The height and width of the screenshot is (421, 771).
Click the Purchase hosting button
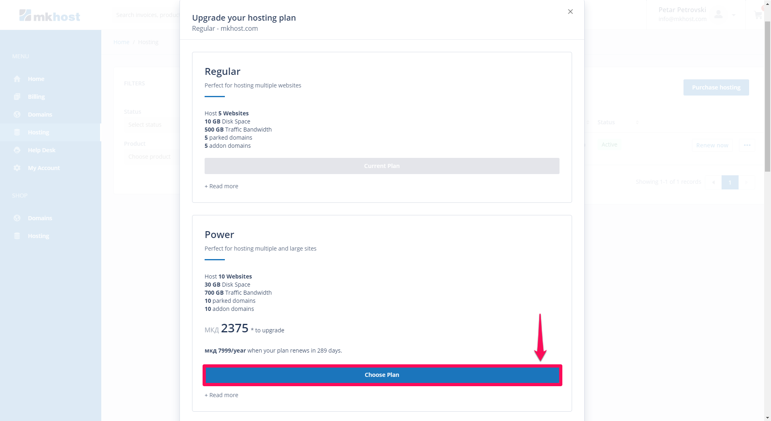point(716,87)
